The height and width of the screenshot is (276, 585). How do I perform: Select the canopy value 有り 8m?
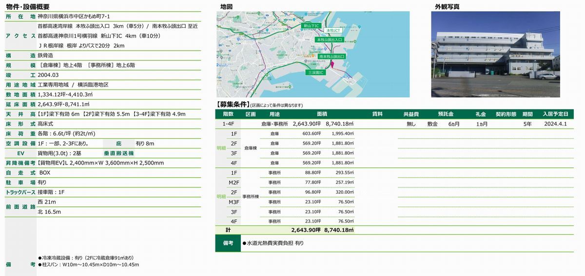(145, 143)
